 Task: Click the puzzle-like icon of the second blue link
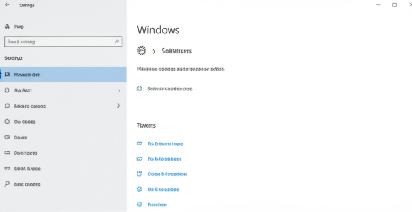point(140,159)
